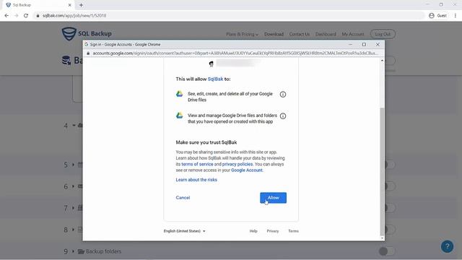
Task: Open Privacy link in popup footer
Action: pyautogui.click(x=273, y=231)
